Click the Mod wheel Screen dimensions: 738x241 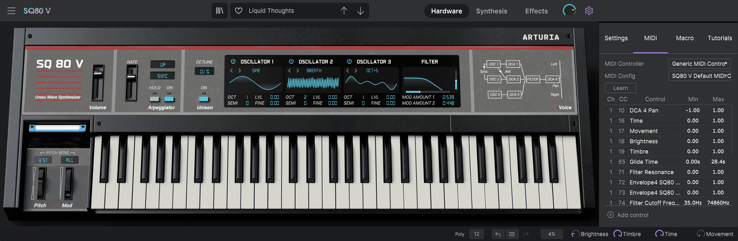pyautogui.click(x=68, y=183)
